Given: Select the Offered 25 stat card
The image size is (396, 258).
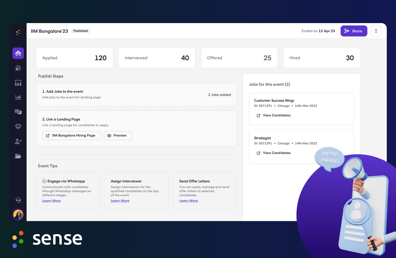Looking at the screenshot, I should click(x=239, y=58).
